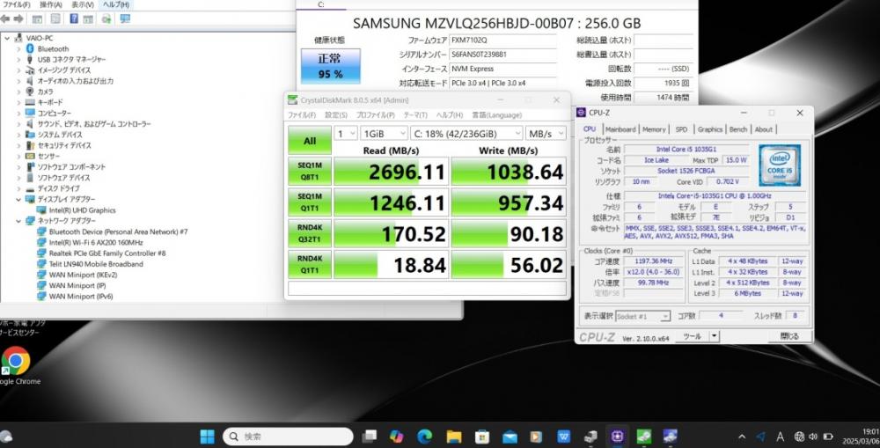Image resolution: width=880 pixels, height=448 pixels.
Task: Click the Intel Core i5 logo in CPU-Z
Action: 780,165
